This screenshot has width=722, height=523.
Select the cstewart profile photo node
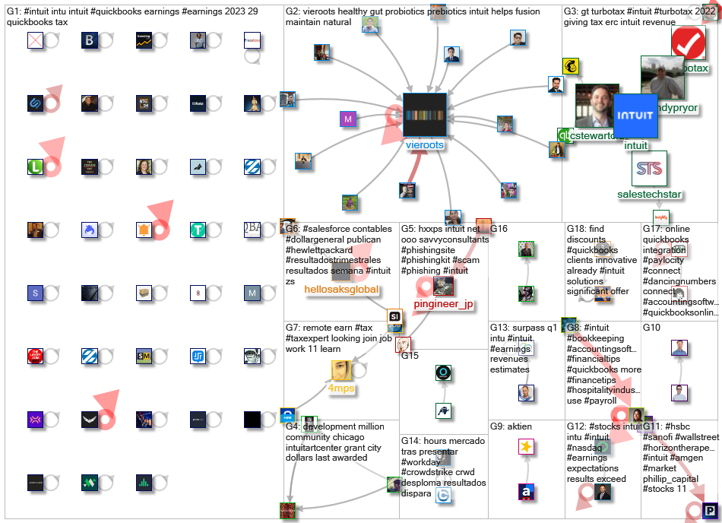596,106
